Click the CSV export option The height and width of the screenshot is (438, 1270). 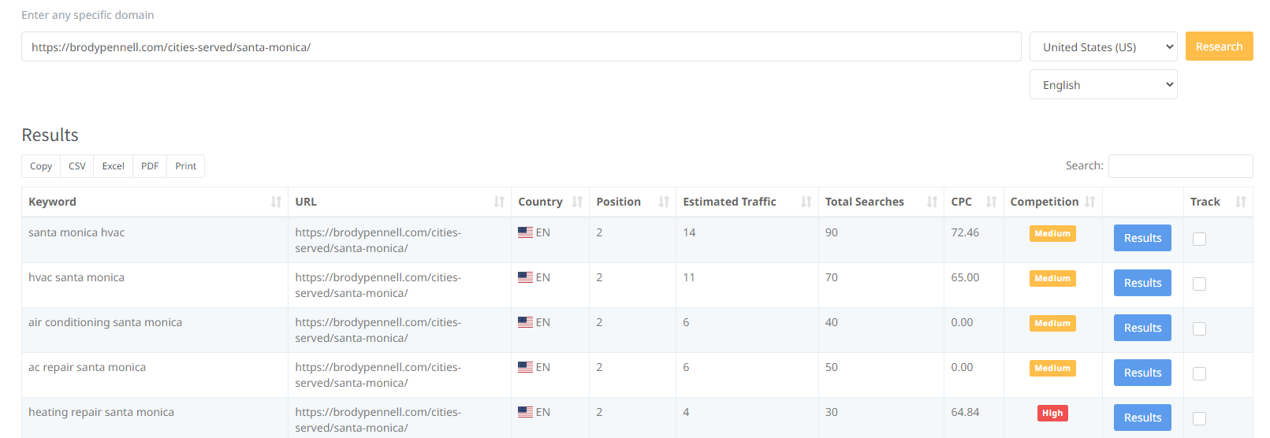point(77,166)
